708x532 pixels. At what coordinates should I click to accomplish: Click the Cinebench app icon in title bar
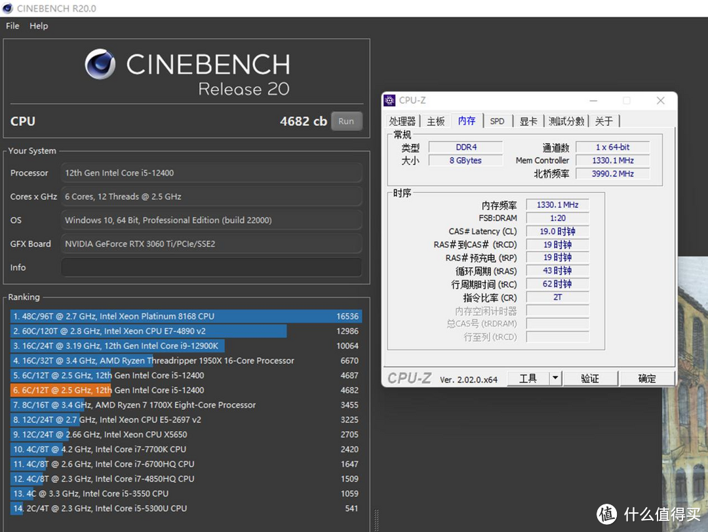click(8, 8)
